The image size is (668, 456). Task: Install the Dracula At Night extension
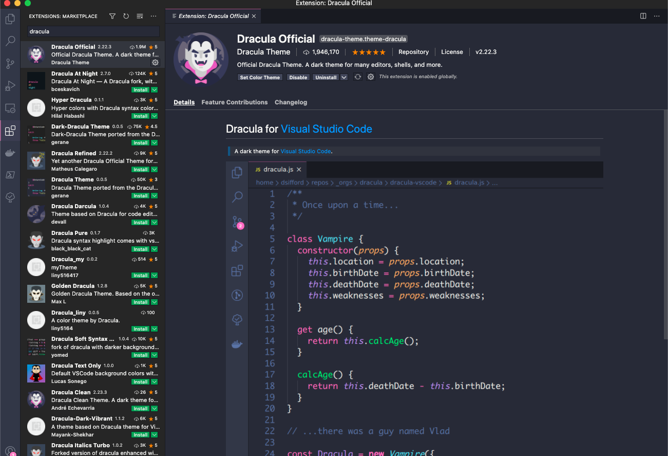coord(141,89)
